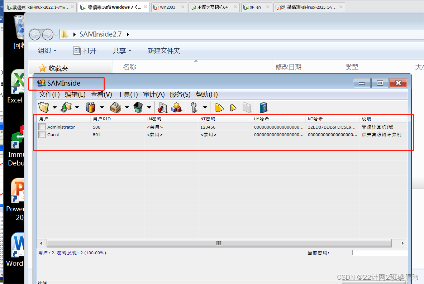The image size is (424, 284).
Task: Click 收藏夹 favorites in Explorer sidebar
Action: pos(58,68)
